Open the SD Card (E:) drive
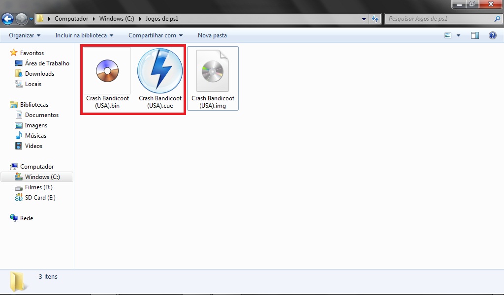Screen dimensions: 504x295 pyautogui.click(x=40, y=198)
